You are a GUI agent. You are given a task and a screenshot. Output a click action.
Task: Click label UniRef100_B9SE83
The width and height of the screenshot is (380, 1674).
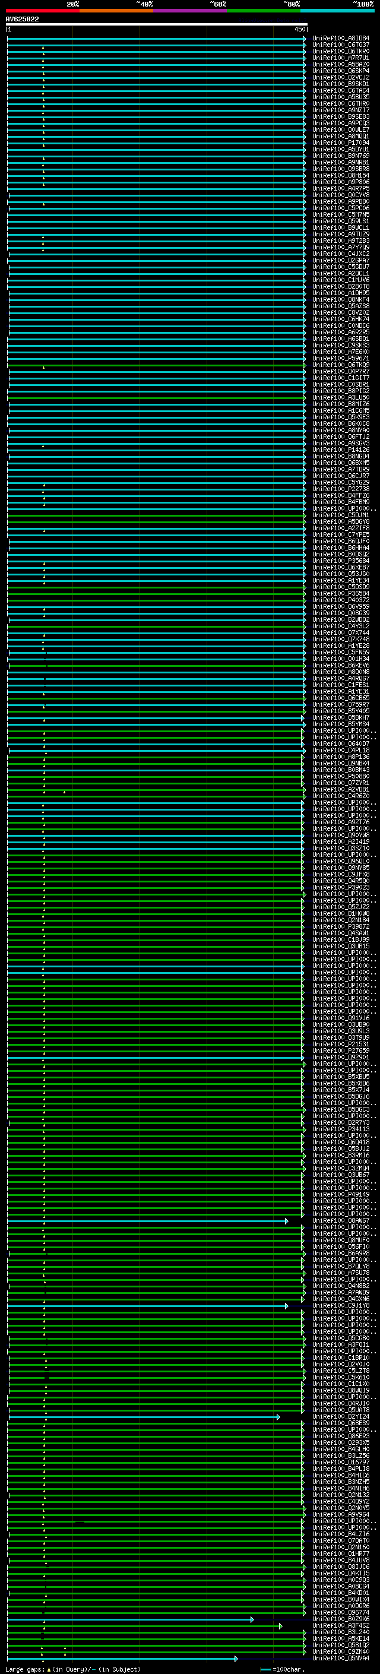point(341,116)
